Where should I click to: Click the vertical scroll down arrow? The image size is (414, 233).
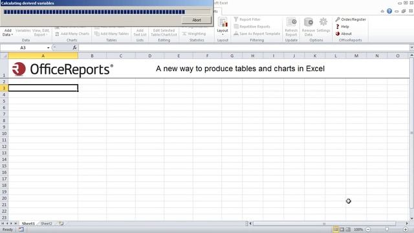click(x=411, y=219)
